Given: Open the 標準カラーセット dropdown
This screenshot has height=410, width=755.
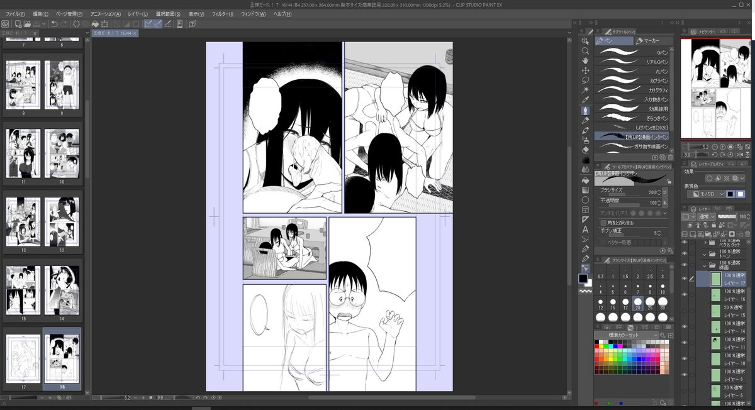Looking at the screenshot, I should tap(627, 335).
